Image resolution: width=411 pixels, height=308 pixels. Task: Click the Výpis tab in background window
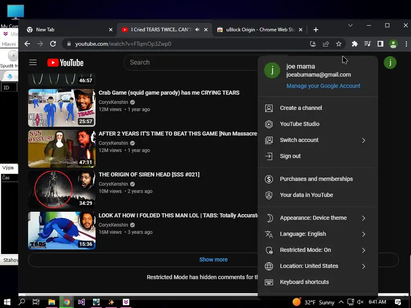pyautogui.click(x=8, y=168)
